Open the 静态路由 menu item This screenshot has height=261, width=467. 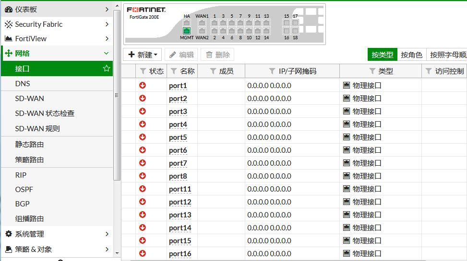pyautogui.click(x=57, y=145)
